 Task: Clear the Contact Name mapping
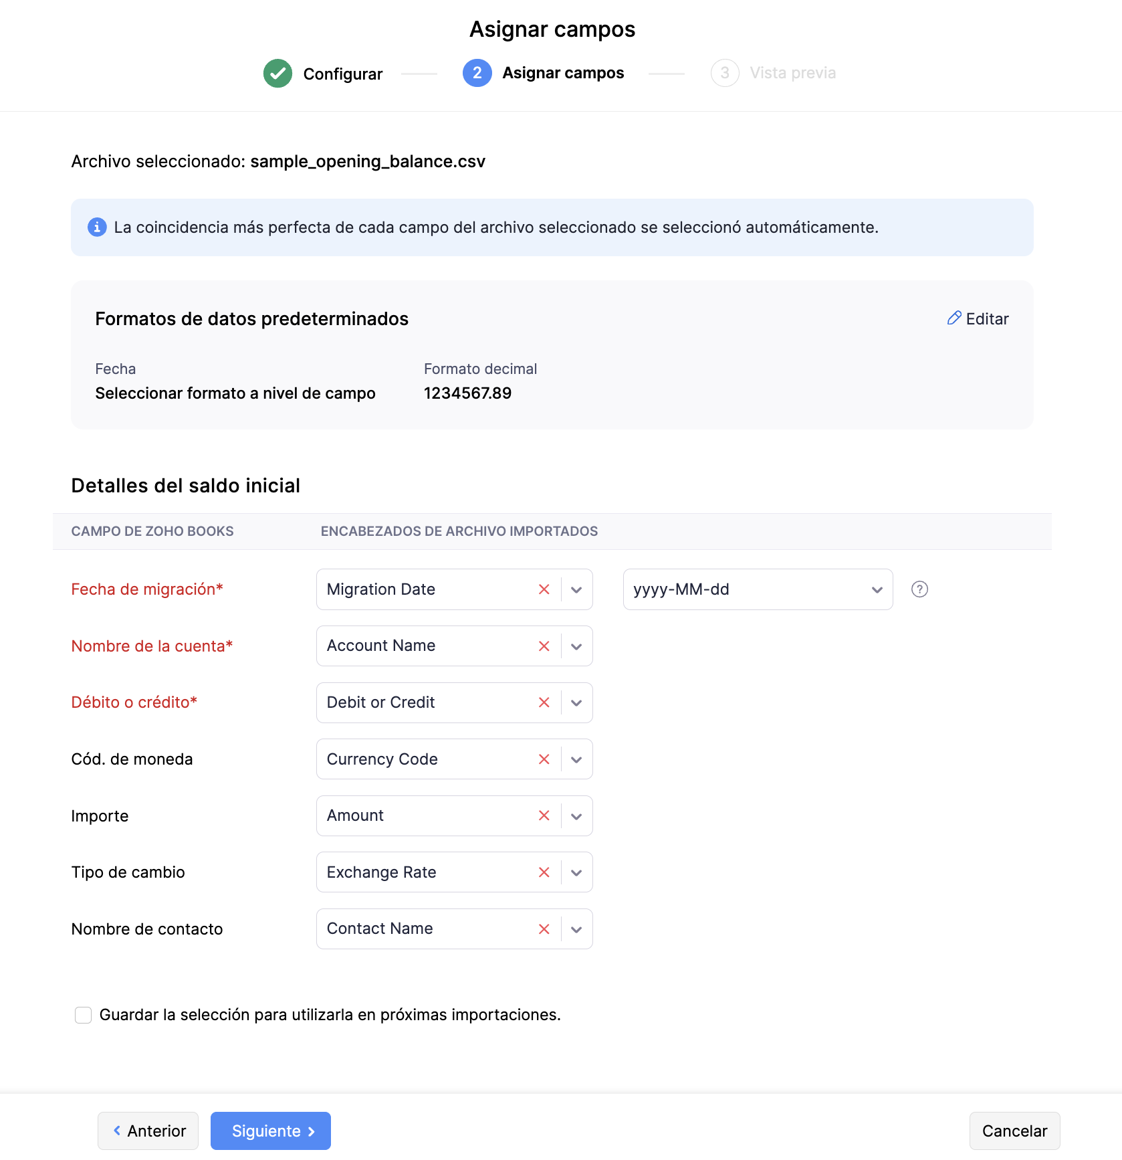pyautogui.click(x=544, y=929)
